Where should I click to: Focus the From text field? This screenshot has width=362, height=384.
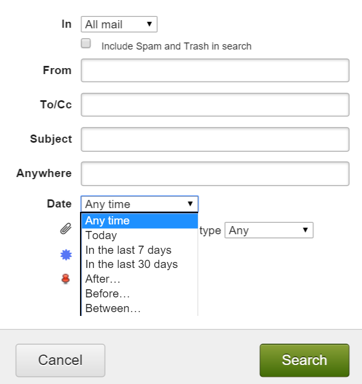point(215,71)
